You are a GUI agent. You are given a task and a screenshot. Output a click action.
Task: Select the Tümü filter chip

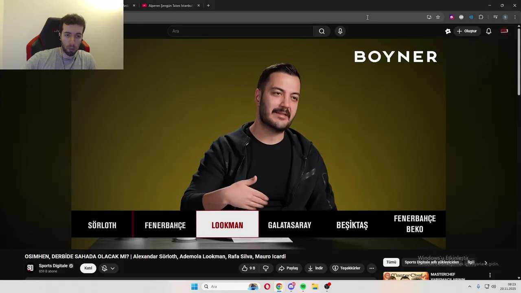click(x=391, y=262)
